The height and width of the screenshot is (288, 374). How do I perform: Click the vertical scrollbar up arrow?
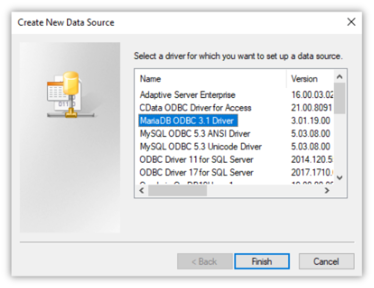(339, 77)
